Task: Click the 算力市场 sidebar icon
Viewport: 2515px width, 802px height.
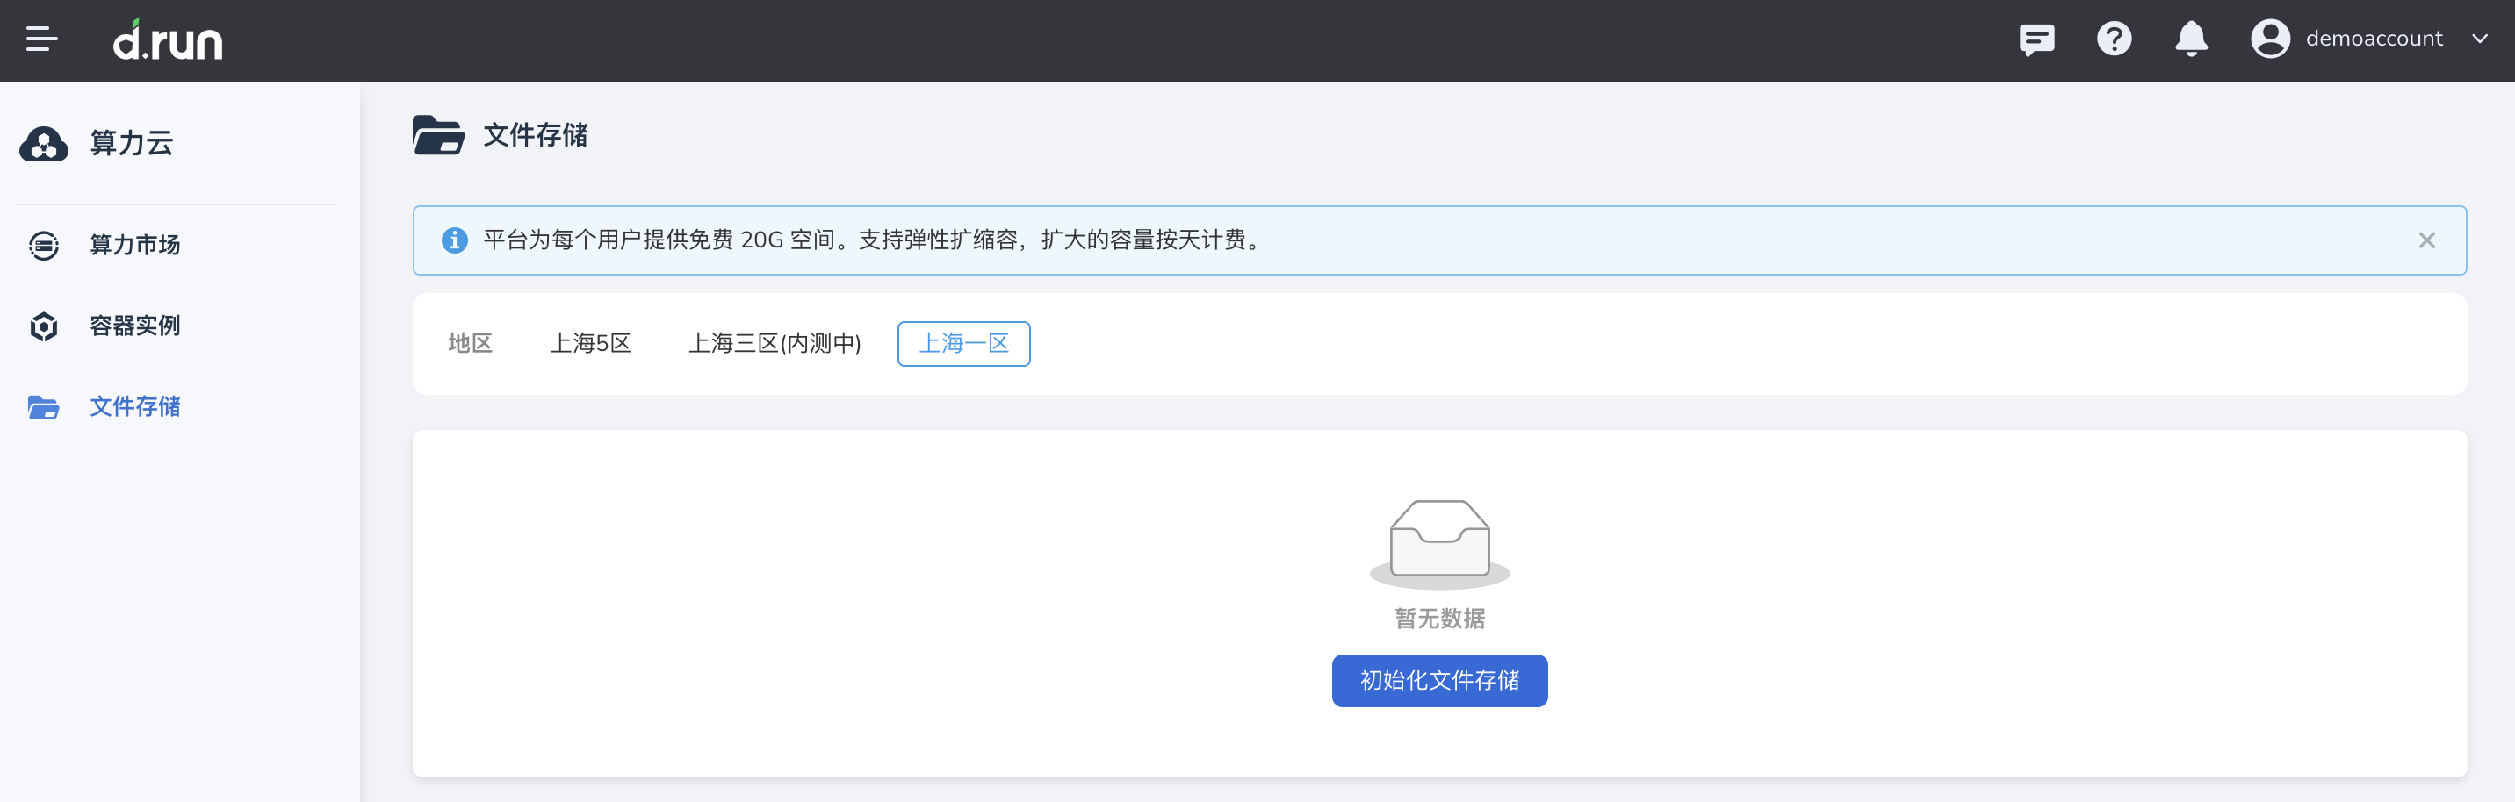Action: coord(43,245)
